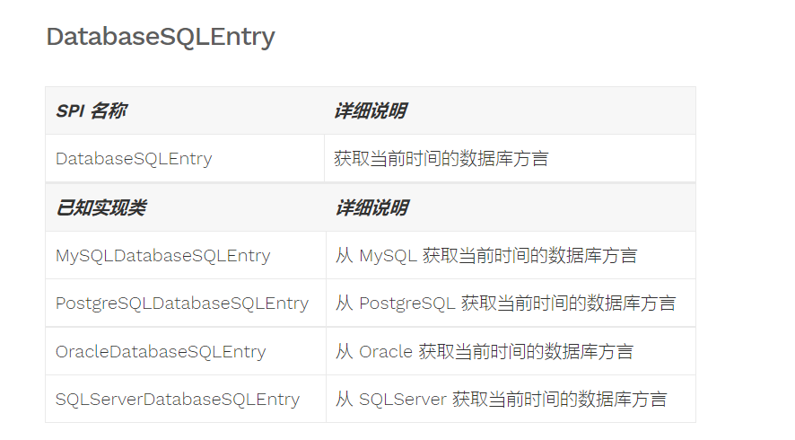This screenshot has height=440, width=795.
Task: Click the SQLServer dialect description text
Action: click(x=501, y=399)
